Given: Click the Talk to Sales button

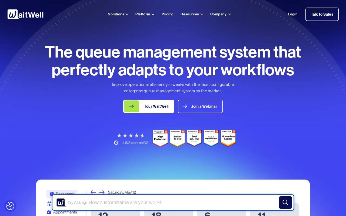Looking at the screenshot, I should (x=322, y=14).
